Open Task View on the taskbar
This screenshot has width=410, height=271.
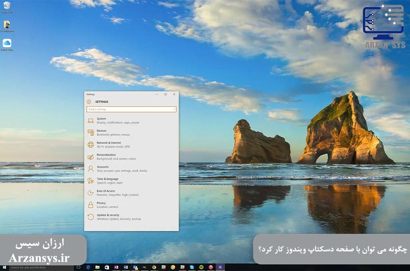(78, 267)
